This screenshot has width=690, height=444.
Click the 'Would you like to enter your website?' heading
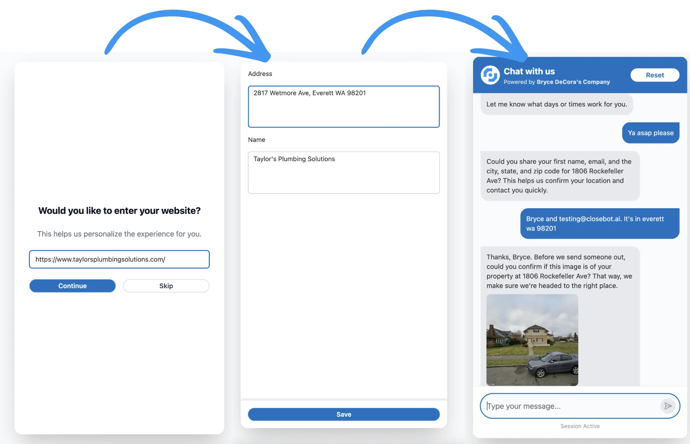119,211
